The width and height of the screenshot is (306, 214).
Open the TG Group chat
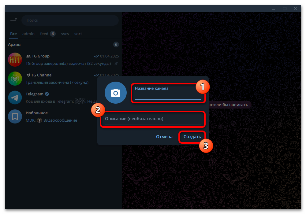click(x=63, y=60)
